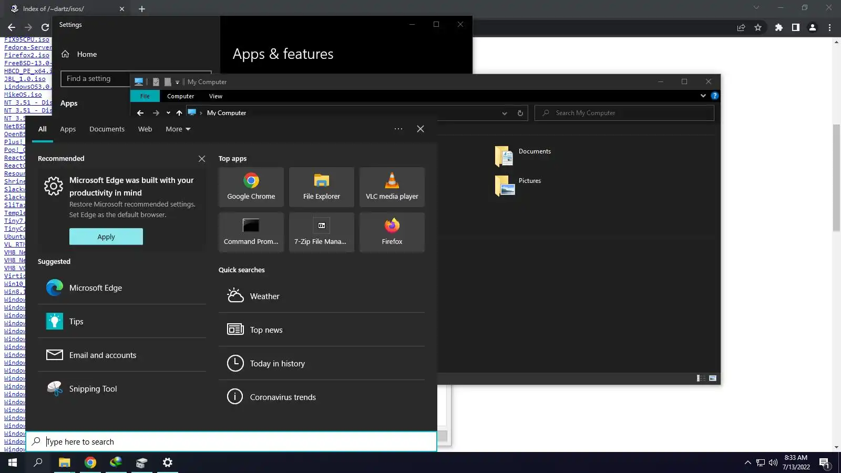Open the File tab in File Explorer
Image resolution: width=841 pixels, height=473 pixels.
click(145, 96)
